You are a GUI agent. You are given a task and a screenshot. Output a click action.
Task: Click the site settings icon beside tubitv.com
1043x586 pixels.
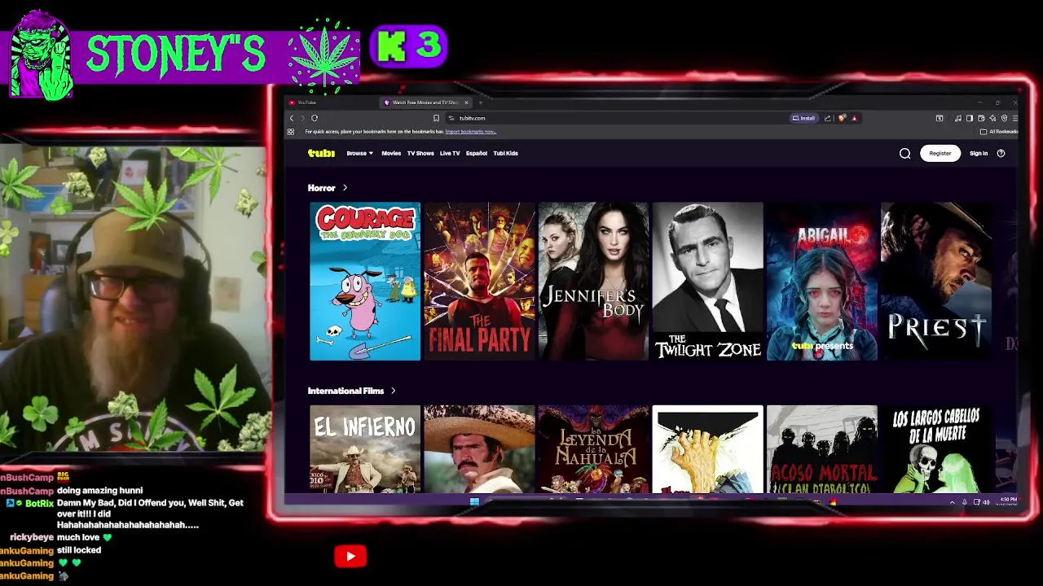click(x=451, y=118)
